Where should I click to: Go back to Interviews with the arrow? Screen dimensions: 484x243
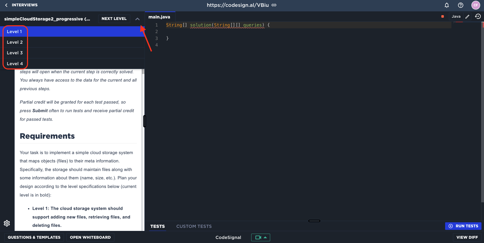click(6, 5)
